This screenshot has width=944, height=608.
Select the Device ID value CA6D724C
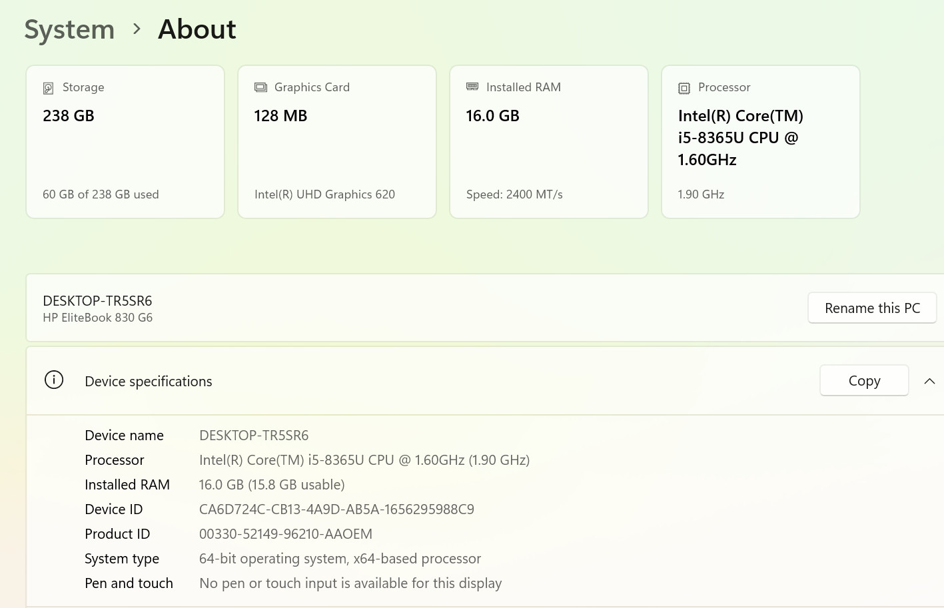click(x=336, y=509)
